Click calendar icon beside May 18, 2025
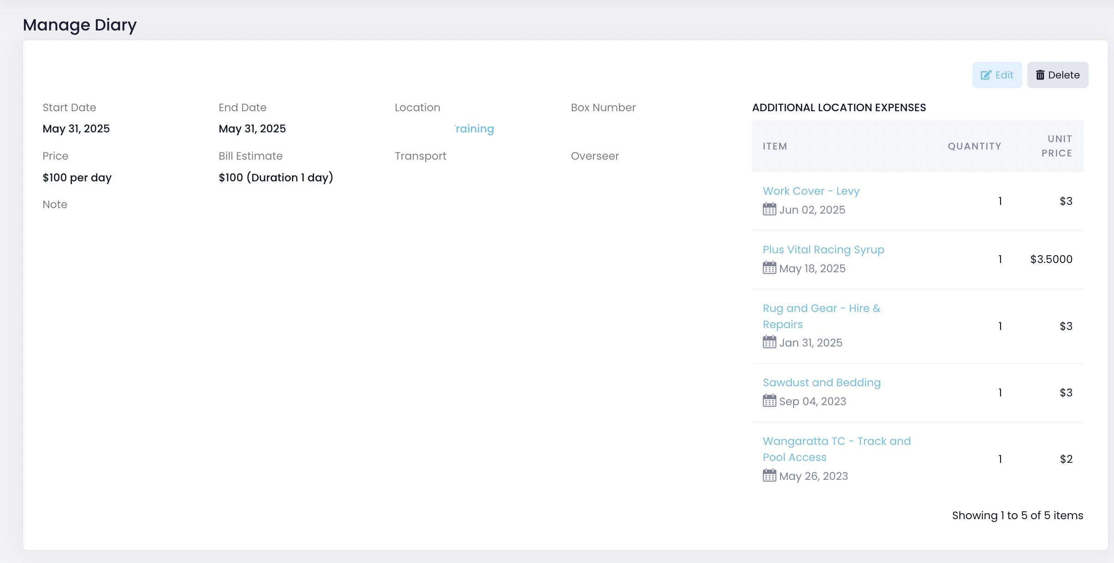Screen dimensions: 1114x563 coord(769,268)
